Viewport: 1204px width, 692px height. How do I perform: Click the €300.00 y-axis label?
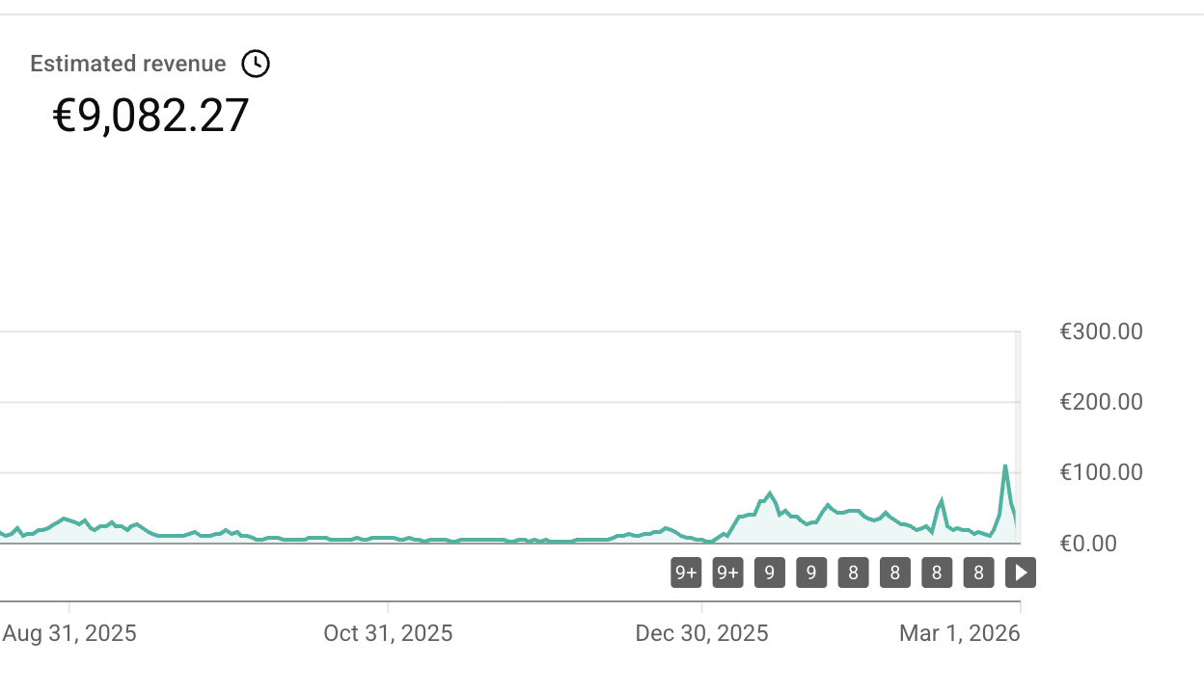coord(1101,332)
